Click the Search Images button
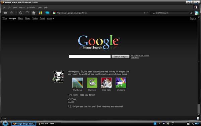This screenshot has width=201, height=126. [x=120, y=56]
